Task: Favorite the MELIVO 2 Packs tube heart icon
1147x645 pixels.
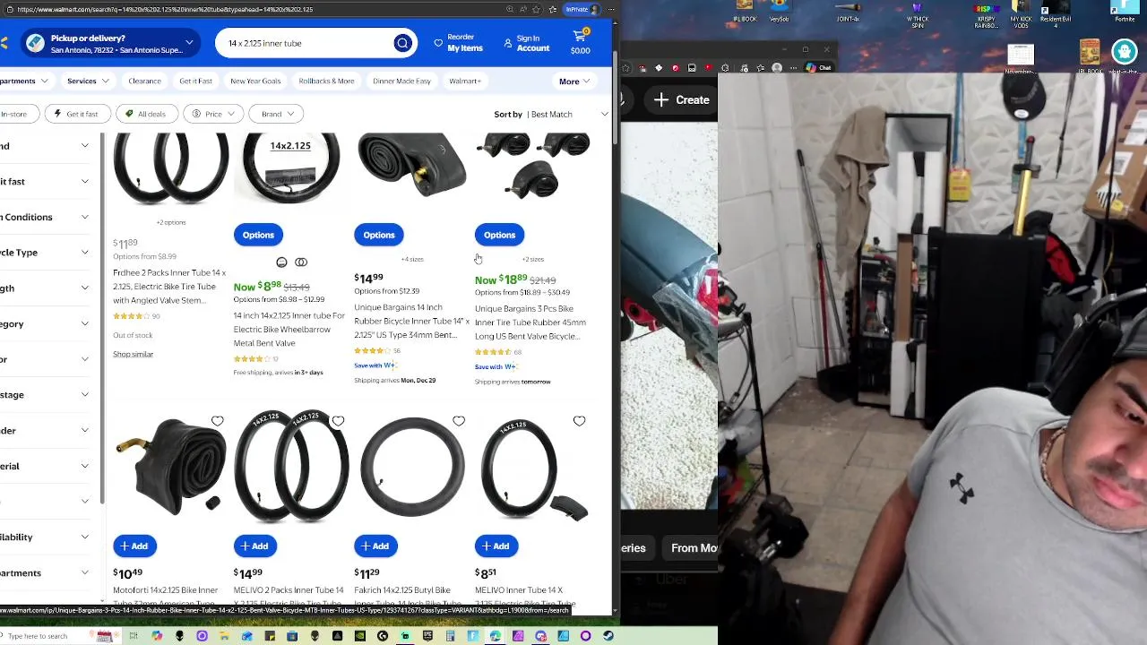Action: (x=338, y=421)
